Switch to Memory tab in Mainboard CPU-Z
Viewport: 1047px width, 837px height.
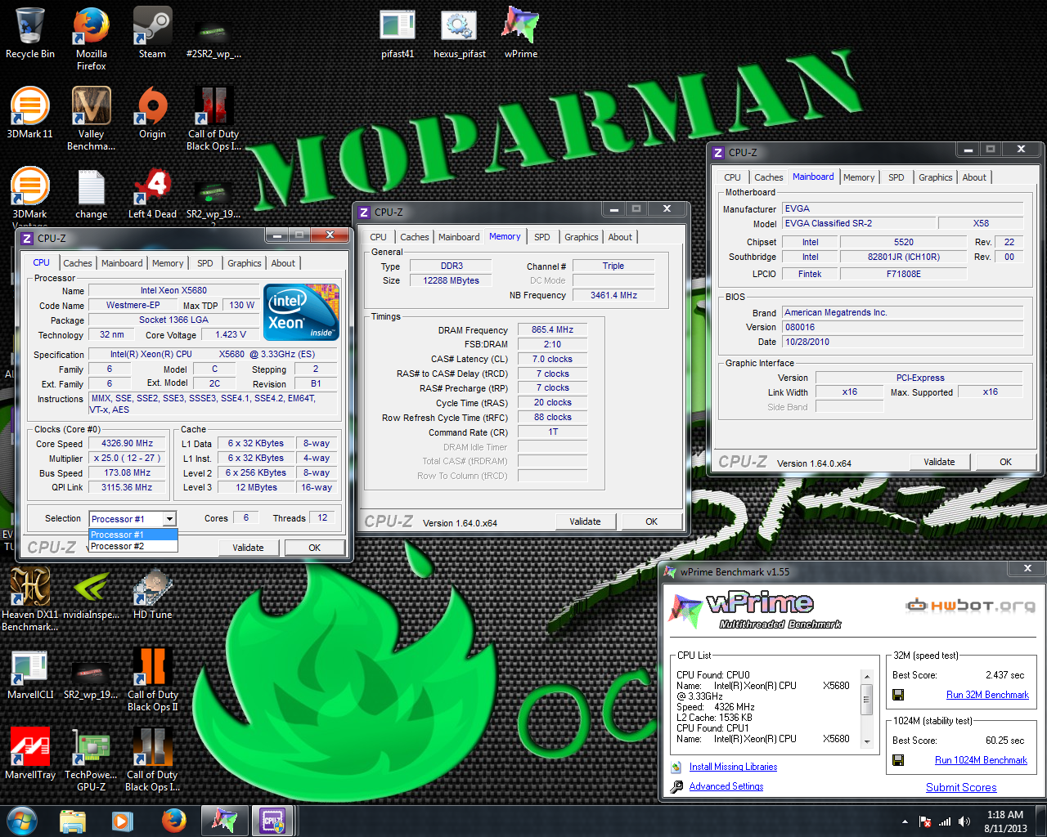coord(859,177)
